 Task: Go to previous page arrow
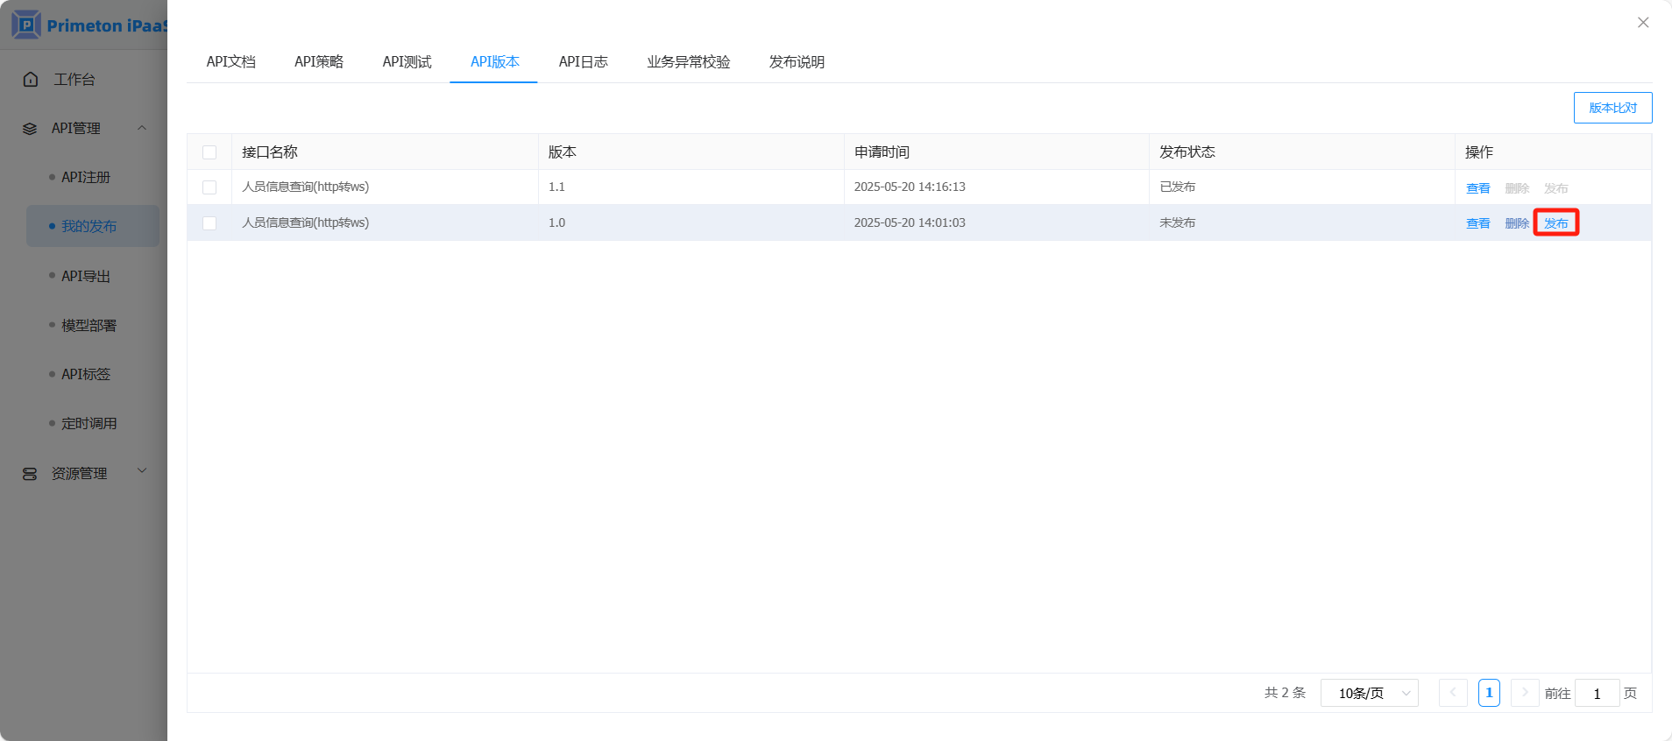tap(1453, 693)
